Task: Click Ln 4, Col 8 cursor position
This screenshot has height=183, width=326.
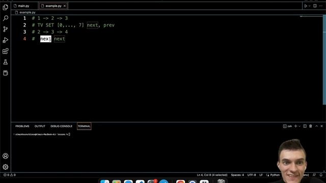Action: click(x=212, y=175)
